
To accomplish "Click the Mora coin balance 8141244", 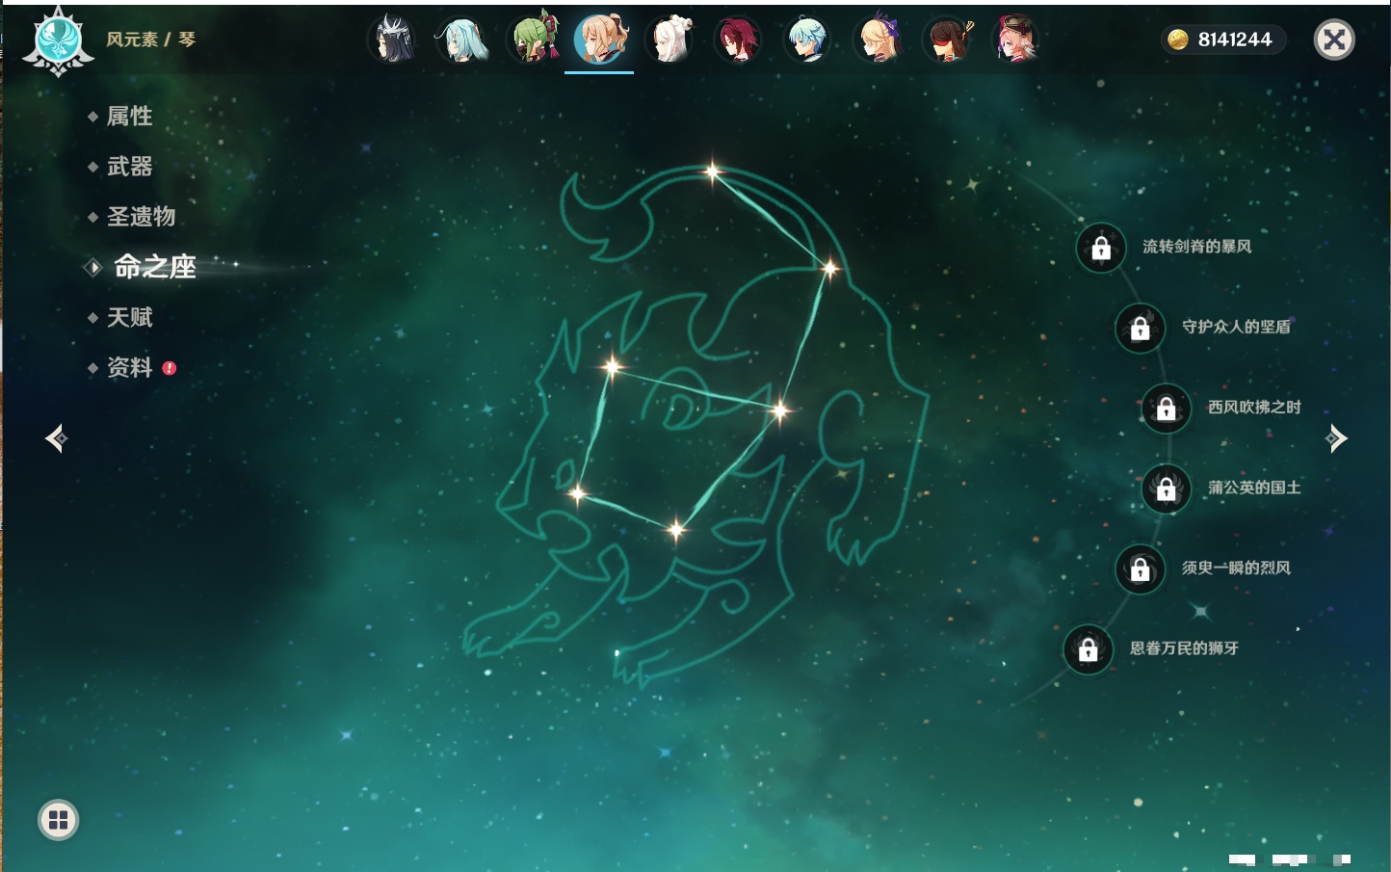I will point(1223,40).
